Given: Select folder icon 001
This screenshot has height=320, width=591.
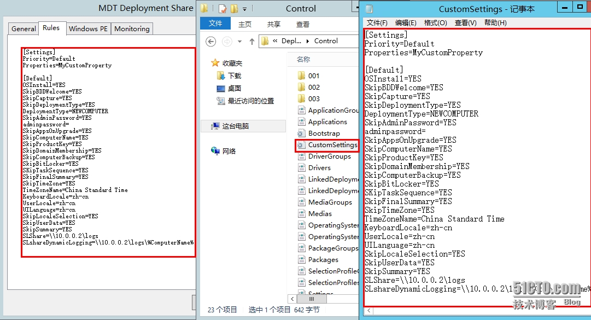Looking at the screenshot, I should (x=302, y=75).
